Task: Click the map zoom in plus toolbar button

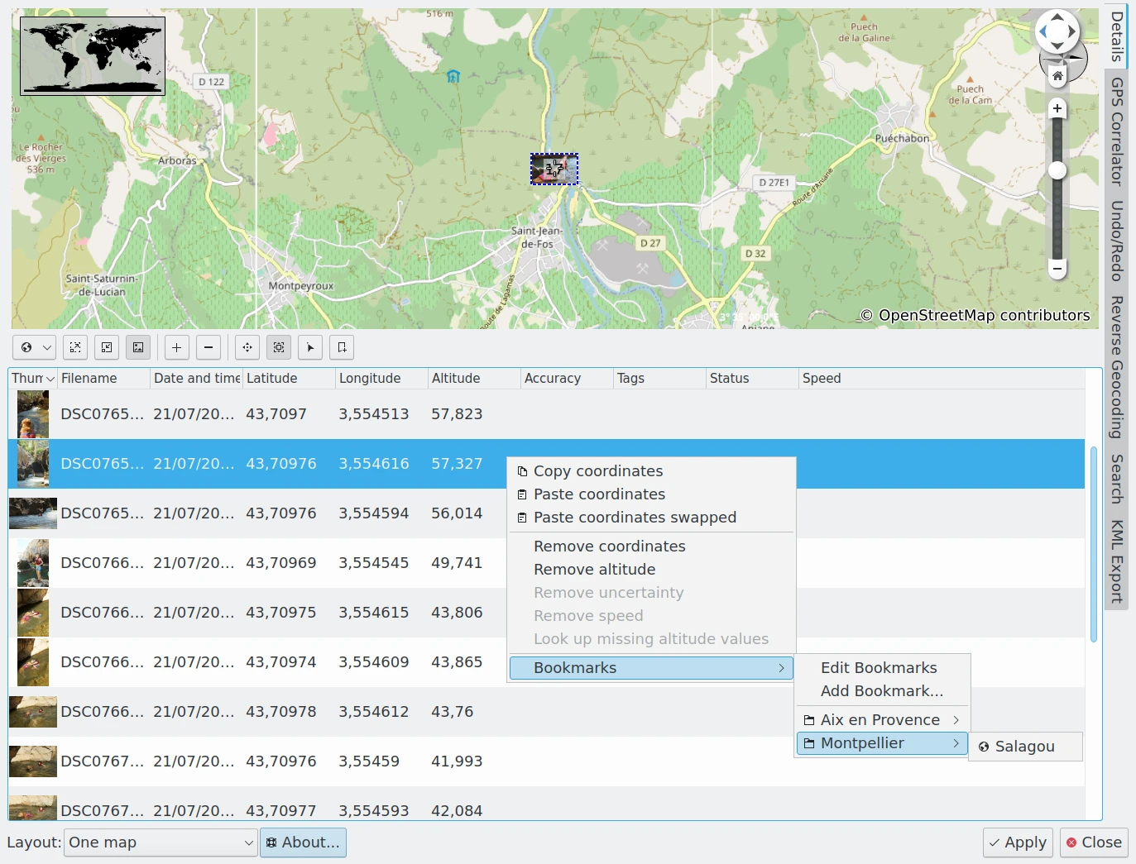Action: pyautogui.click(x=176, y=348)
